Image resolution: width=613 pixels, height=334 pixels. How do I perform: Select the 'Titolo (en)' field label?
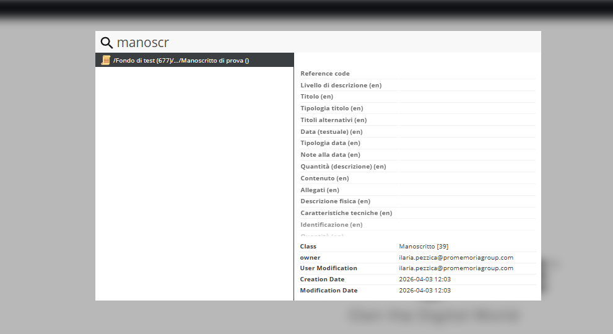tap(317, 97)
